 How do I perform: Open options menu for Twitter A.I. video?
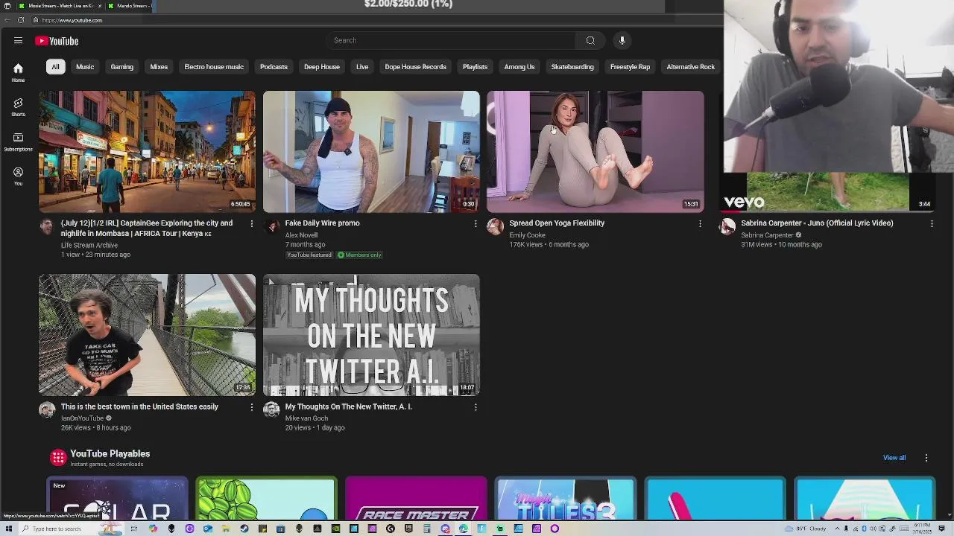point(476,407)
